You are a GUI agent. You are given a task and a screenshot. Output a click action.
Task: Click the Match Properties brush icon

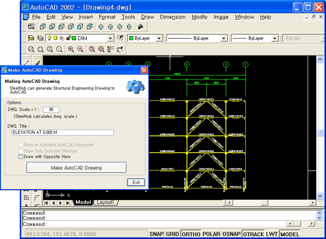tap(38, 62)
